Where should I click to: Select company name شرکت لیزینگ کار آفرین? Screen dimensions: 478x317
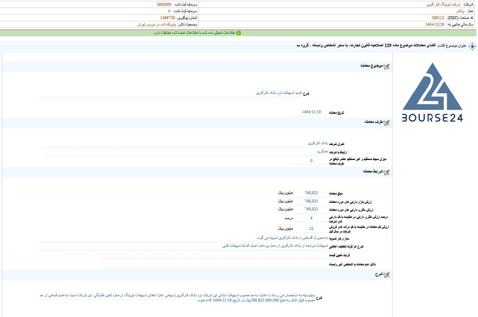(443, 4)
